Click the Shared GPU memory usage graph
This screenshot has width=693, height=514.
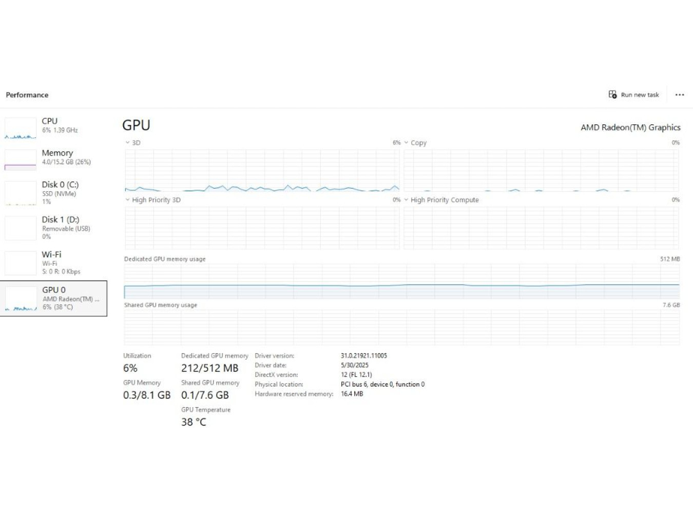pyautogui.click(x=401, y=327)
